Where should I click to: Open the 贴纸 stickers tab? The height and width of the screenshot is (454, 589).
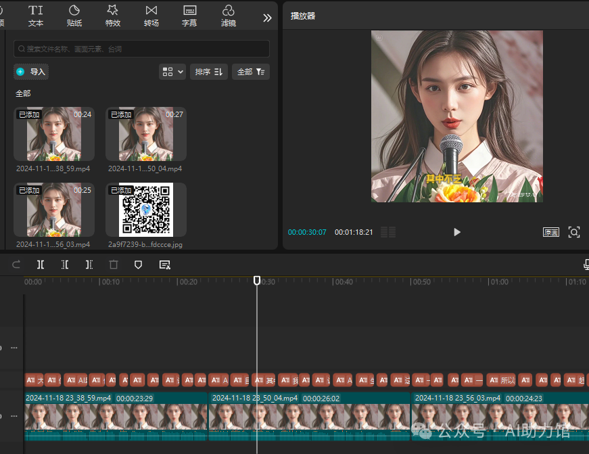[x=74, y=16]
